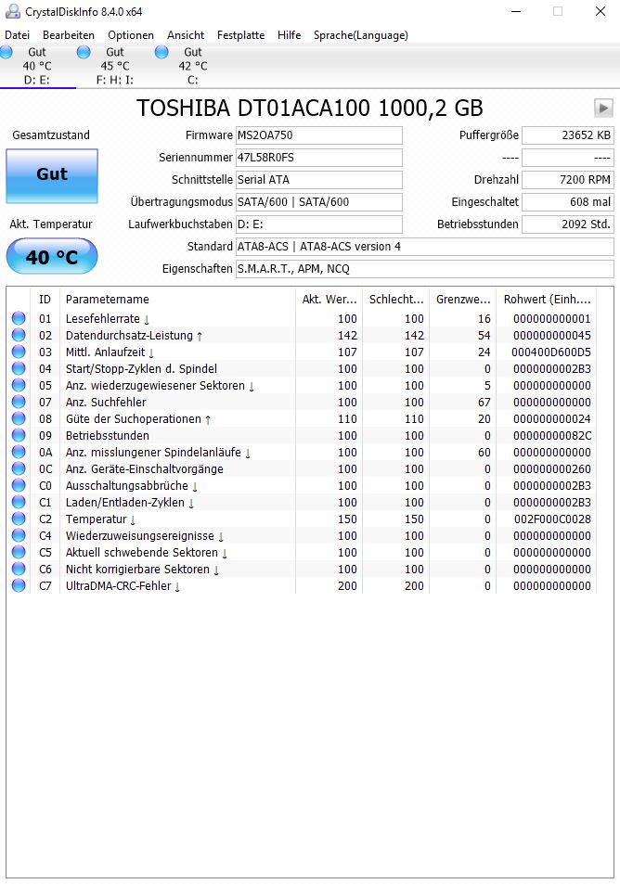Click the ID column header
The height and width of the screenshot is (884, 620).
coord(45,300)
